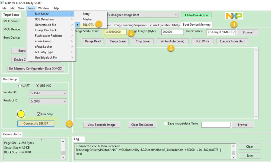Switch to eFuse Operation Utility tab

coord(165,25)
